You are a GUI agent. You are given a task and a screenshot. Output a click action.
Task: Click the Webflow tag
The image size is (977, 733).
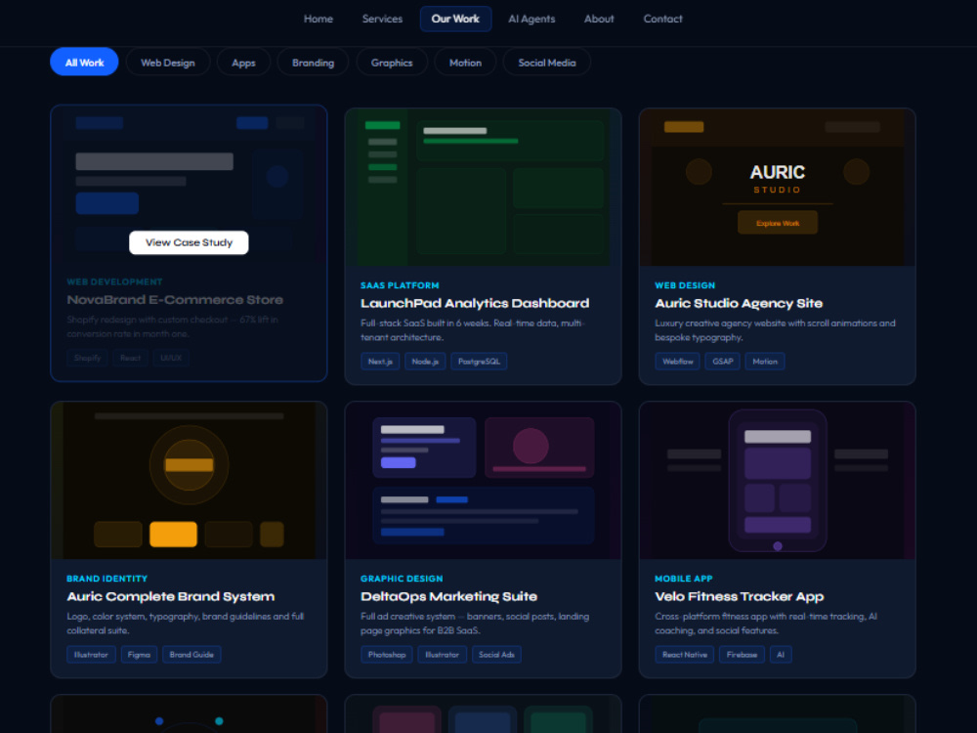click(677, 362)
